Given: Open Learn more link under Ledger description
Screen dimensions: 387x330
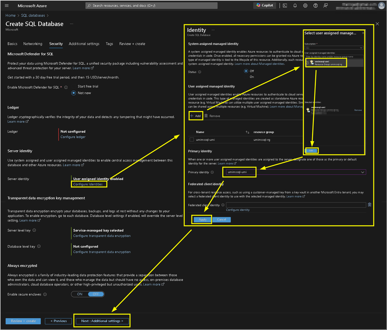Looking at the screenshot, I should pos(18,122).
